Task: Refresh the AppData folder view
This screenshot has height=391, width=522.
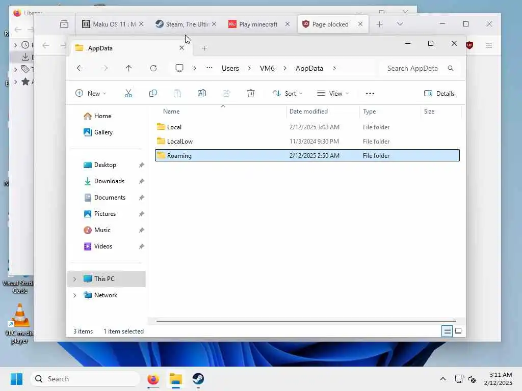Action: pyautogui.click(x=153, y=68)
